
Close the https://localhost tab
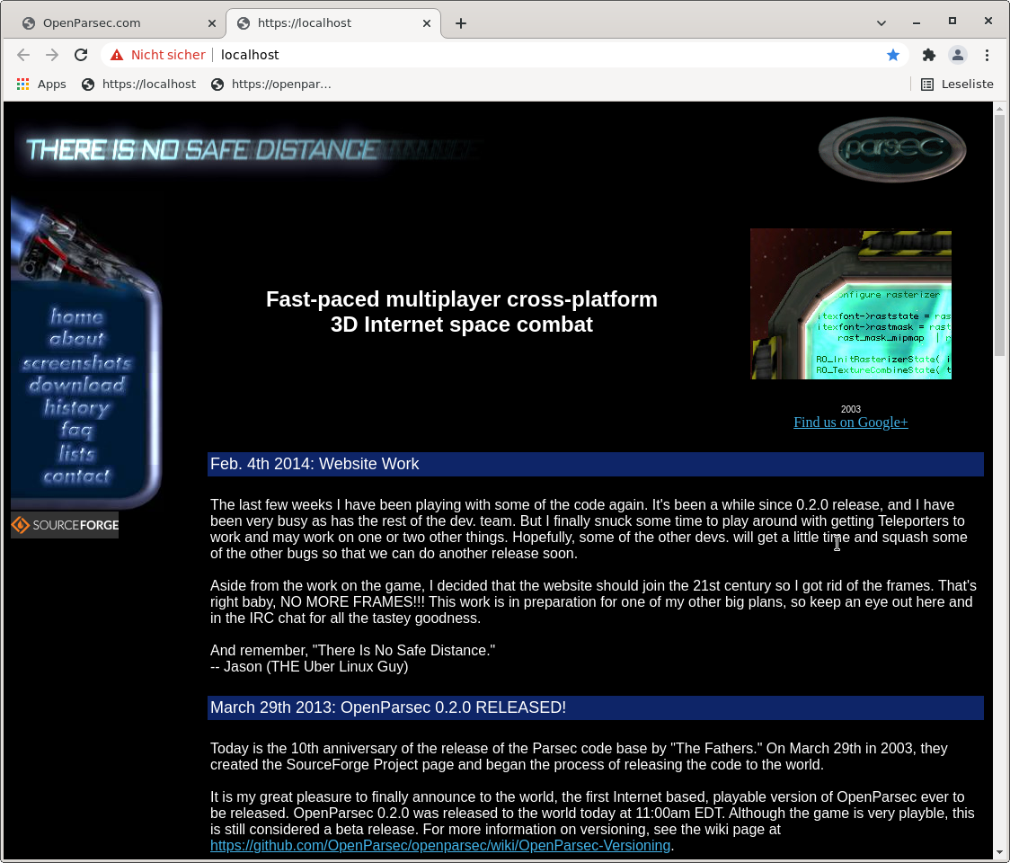[x=427, y=23]
